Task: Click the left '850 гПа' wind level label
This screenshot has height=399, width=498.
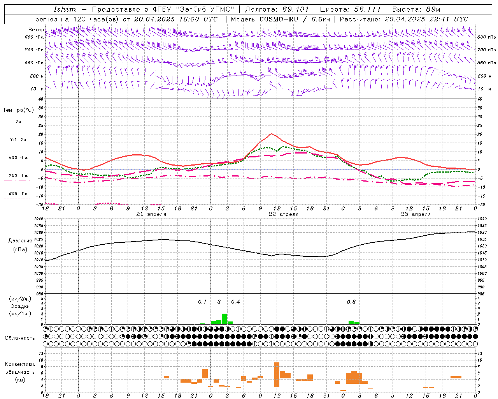Action: coord(34,63)
